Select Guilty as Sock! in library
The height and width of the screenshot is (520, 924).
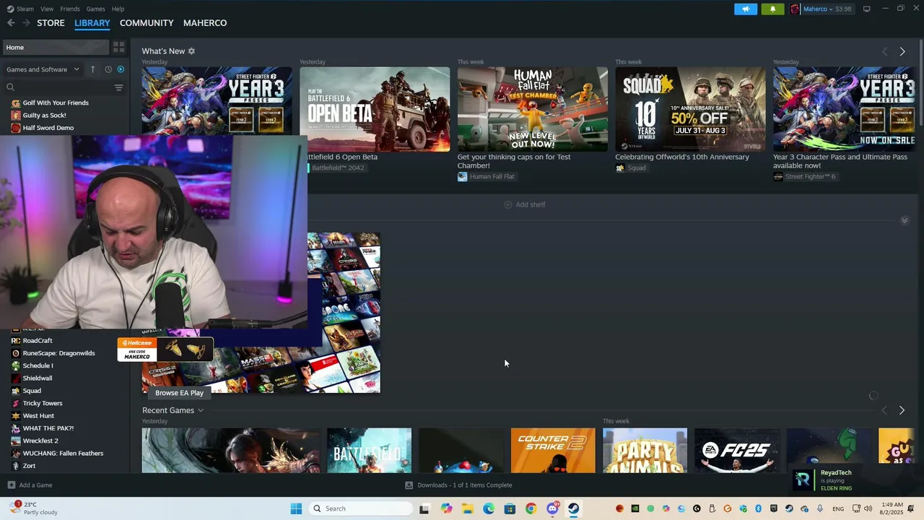(44, 116)
